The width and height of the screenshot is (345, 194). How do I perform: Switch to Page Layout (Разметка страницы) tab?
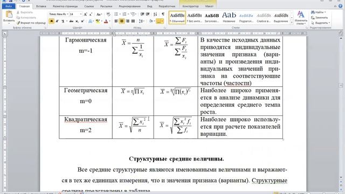[x=65, y=6]
